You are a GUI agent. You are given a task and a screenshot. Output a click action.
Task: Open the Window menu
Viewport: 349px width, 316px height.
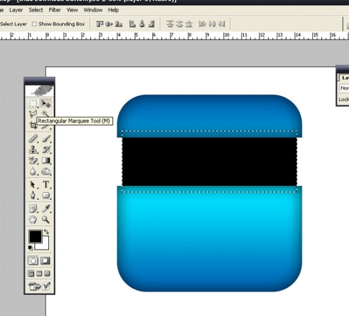(93, 10)
